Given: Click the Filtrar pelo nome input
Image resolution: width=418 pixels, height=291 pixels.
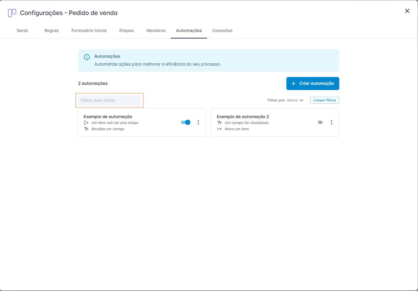Looking at the screenshot, I should [x=109, y=100].
